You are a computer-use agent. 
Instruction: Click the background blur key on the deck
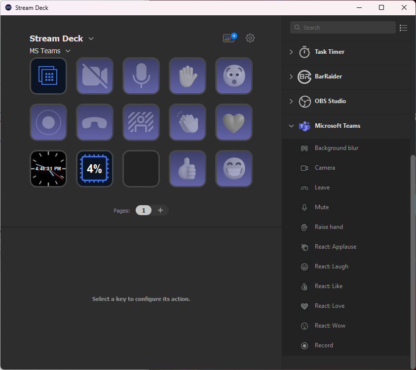141,122
